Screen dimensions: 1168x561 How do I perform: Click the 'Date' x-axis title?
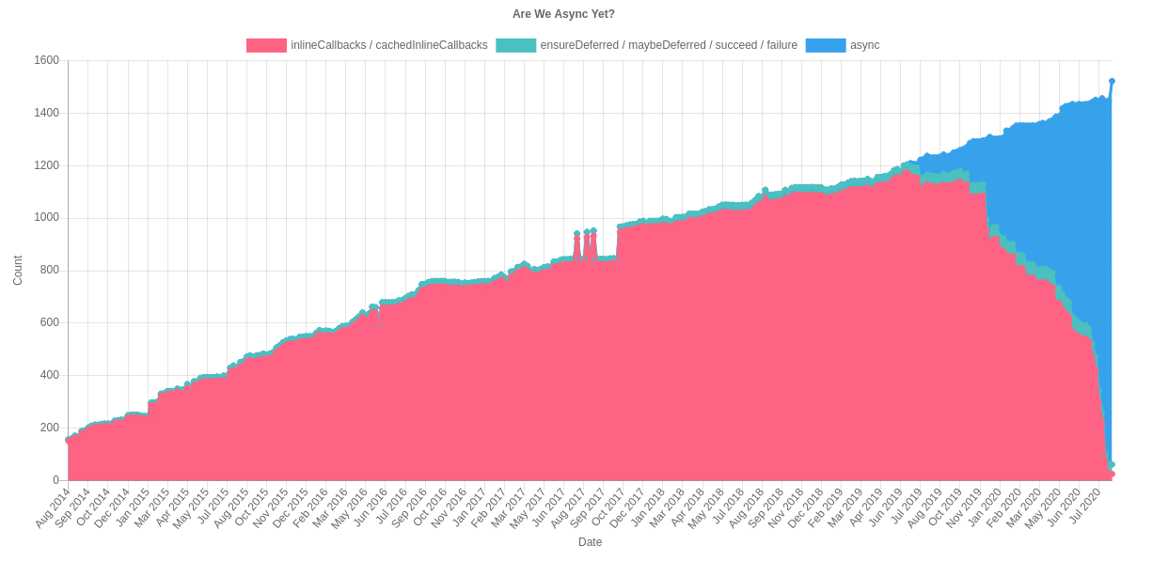click(x=590, y=542)
